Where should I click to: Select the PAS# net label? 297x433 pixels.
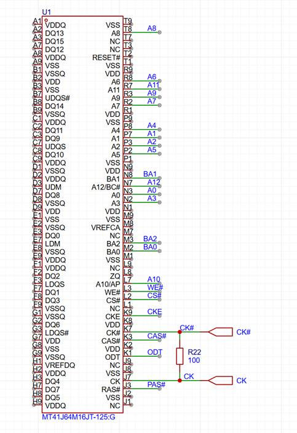point(156,384)
